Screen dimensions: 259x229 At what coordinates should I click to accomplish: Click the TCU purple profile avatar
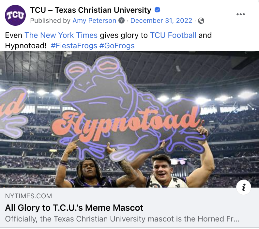[15, 15]
